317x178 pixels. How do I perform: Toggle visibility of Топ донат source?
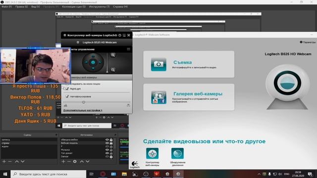(107, 153)
